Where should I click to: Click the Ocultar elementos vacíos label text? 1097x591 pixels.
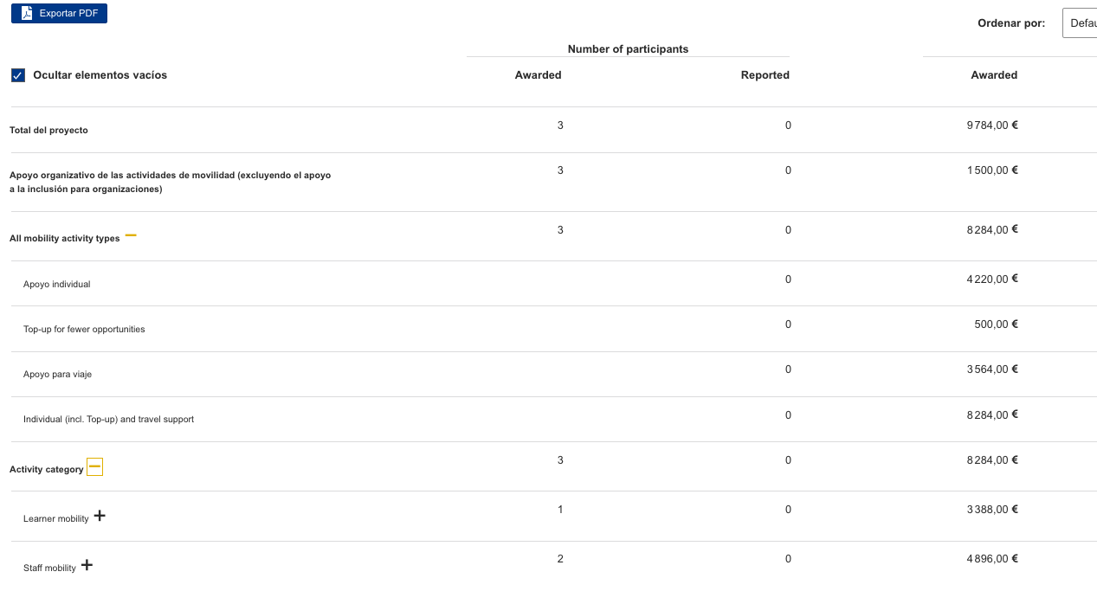[x=100, y=75]
